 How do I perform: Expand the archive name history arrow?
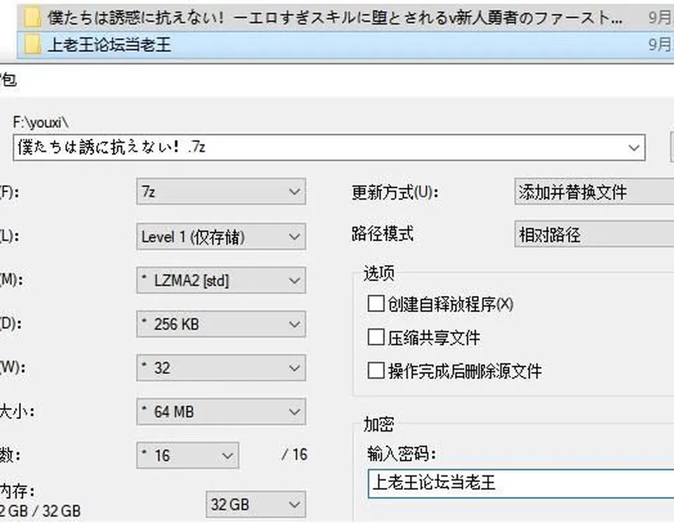click(633, 148)
